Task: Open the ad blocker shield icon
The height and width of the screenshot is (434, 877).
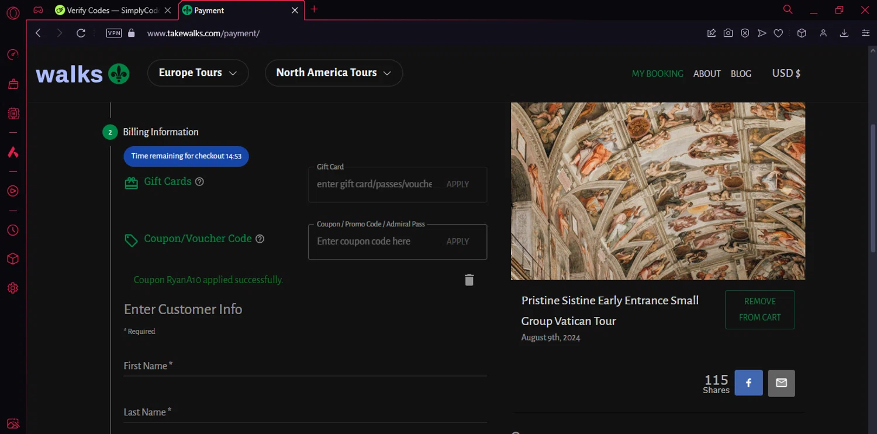Action: click(745, 33)
